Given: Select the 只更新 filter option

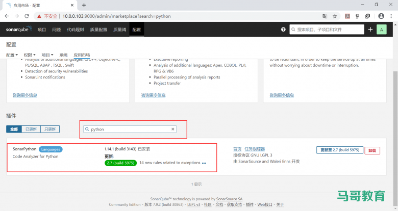Looking at the screenshot, I should 50,129.
